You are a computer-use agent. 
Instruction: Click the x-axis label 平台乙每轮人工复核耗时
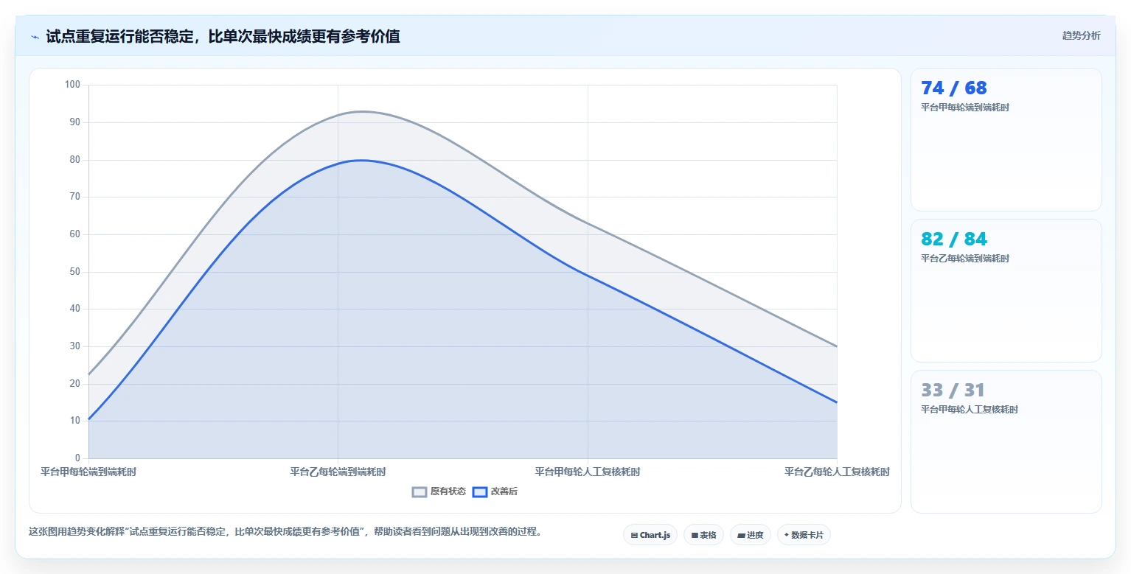(837, 472)
